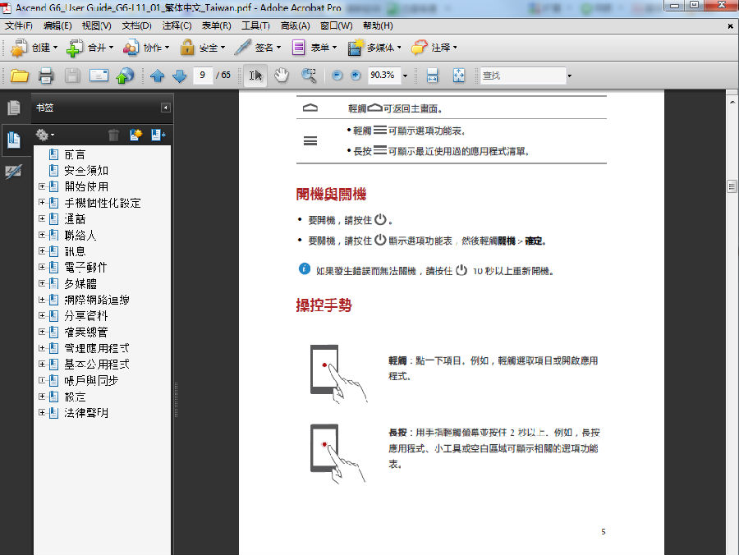Image resolution: width=739 pixels, height=555 pixels.
Task: Click the new bookmark icon
Action: pyautogui.click(x=136, y=135)
